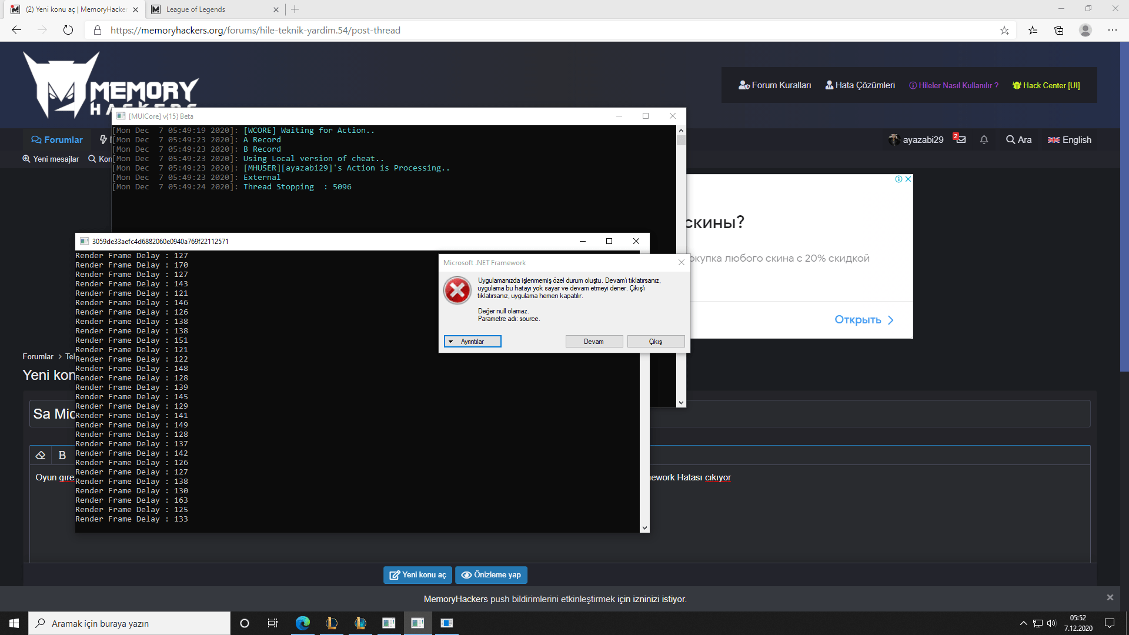Select the Yeni konu aç browser tab
This screenshot has height=635, width=1129.
(75, 9)
